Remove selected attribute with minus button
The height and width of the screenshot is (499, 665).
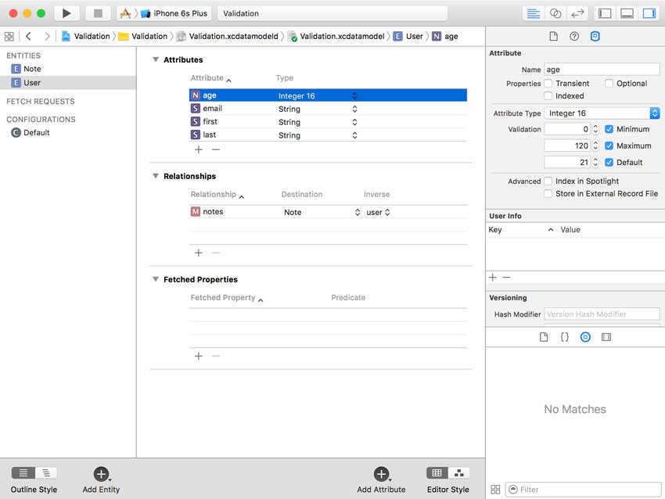pos(216,149)
